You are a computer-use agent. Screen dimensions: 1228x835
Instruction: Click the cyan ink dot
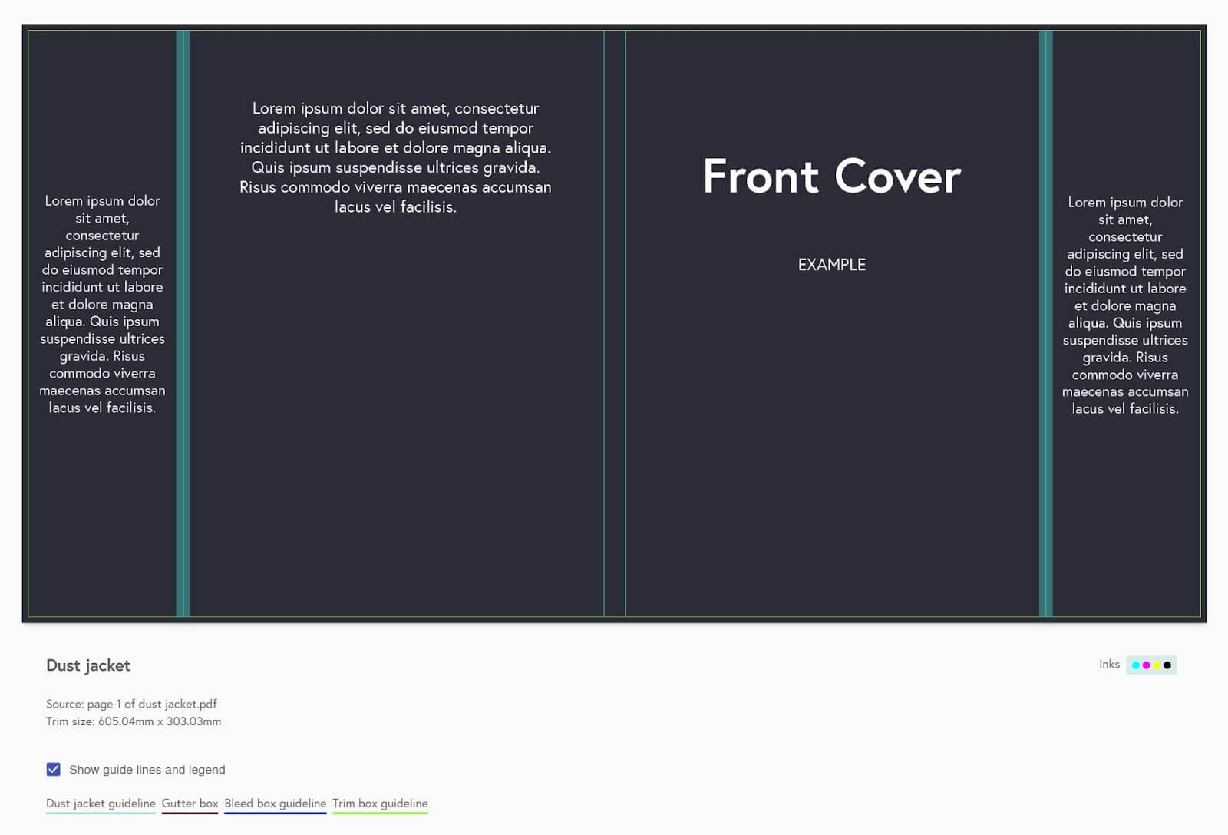pyautogui.click(x=1136, y=665)
